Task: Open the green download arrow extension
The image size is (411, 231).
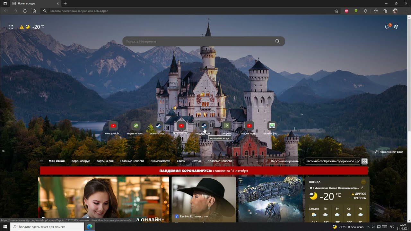Action: point(356,11)
